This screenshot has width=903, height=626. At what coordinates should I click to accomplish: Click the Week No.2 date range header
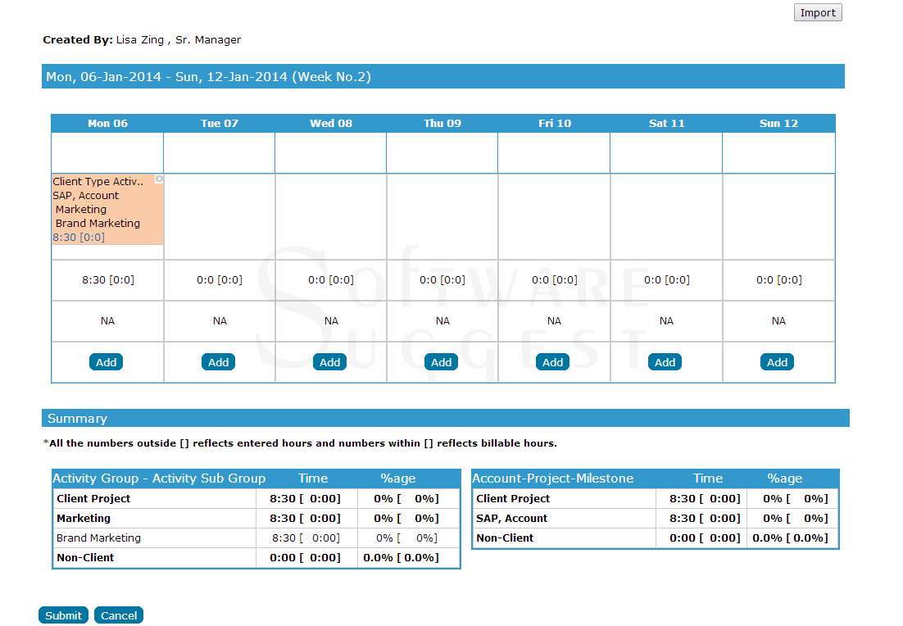pos(209,75)
